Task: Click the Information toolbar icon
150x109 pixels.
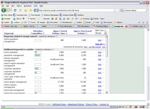Action: point(48,22)
